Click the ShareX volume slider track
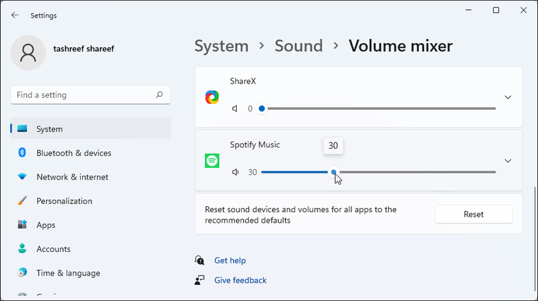 click(379, 108)
